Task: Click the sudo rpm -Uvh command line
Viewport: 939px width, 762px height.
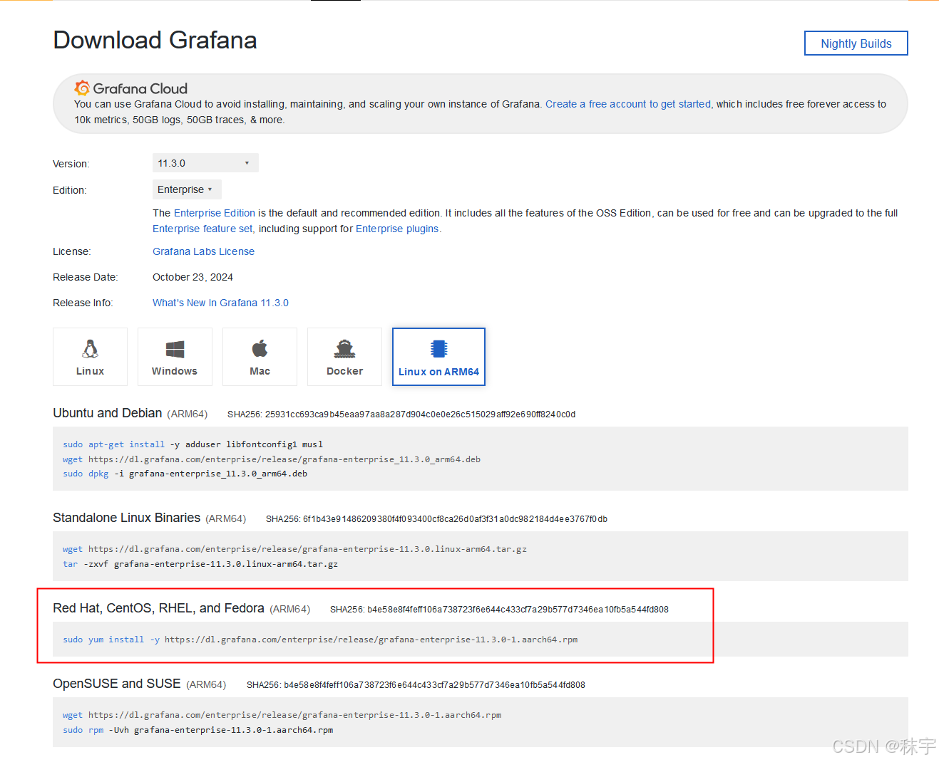Action: [x=197, y=730]
